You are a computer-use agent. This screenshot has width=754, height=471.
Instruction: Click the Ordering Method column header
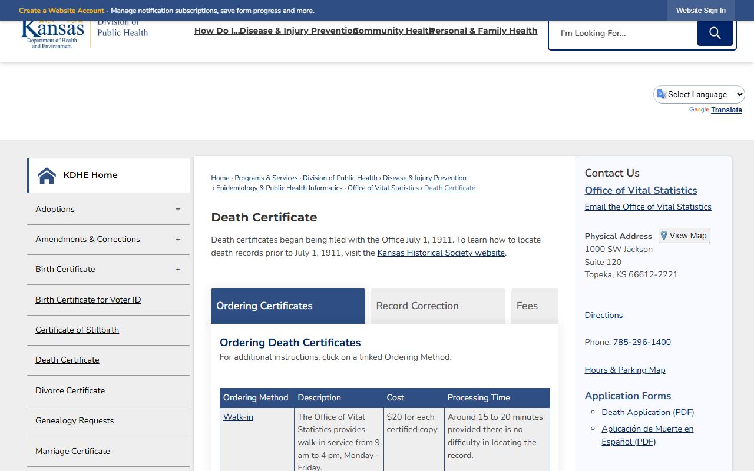256,397
